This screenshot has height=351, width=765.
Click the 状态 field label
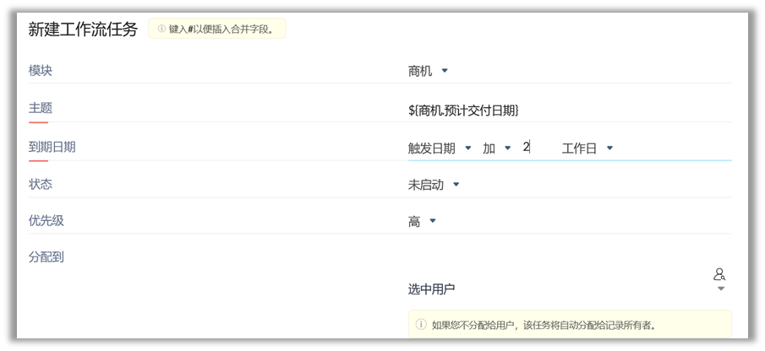point(41,183)
